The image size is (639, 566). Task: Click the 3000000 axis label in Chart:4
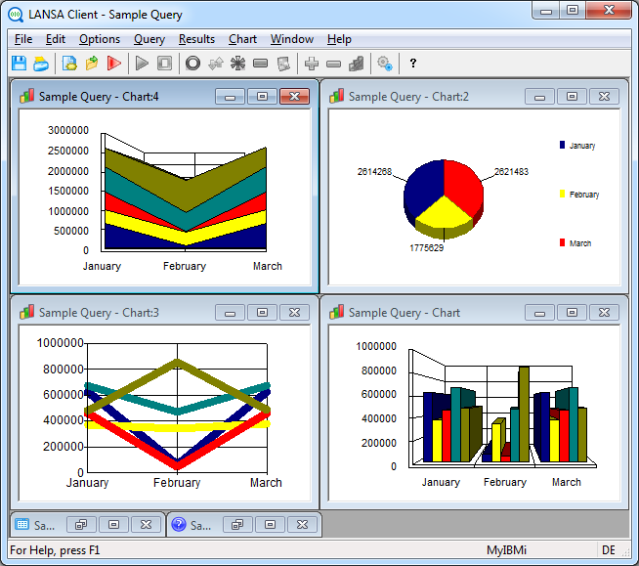pos(68,130)
